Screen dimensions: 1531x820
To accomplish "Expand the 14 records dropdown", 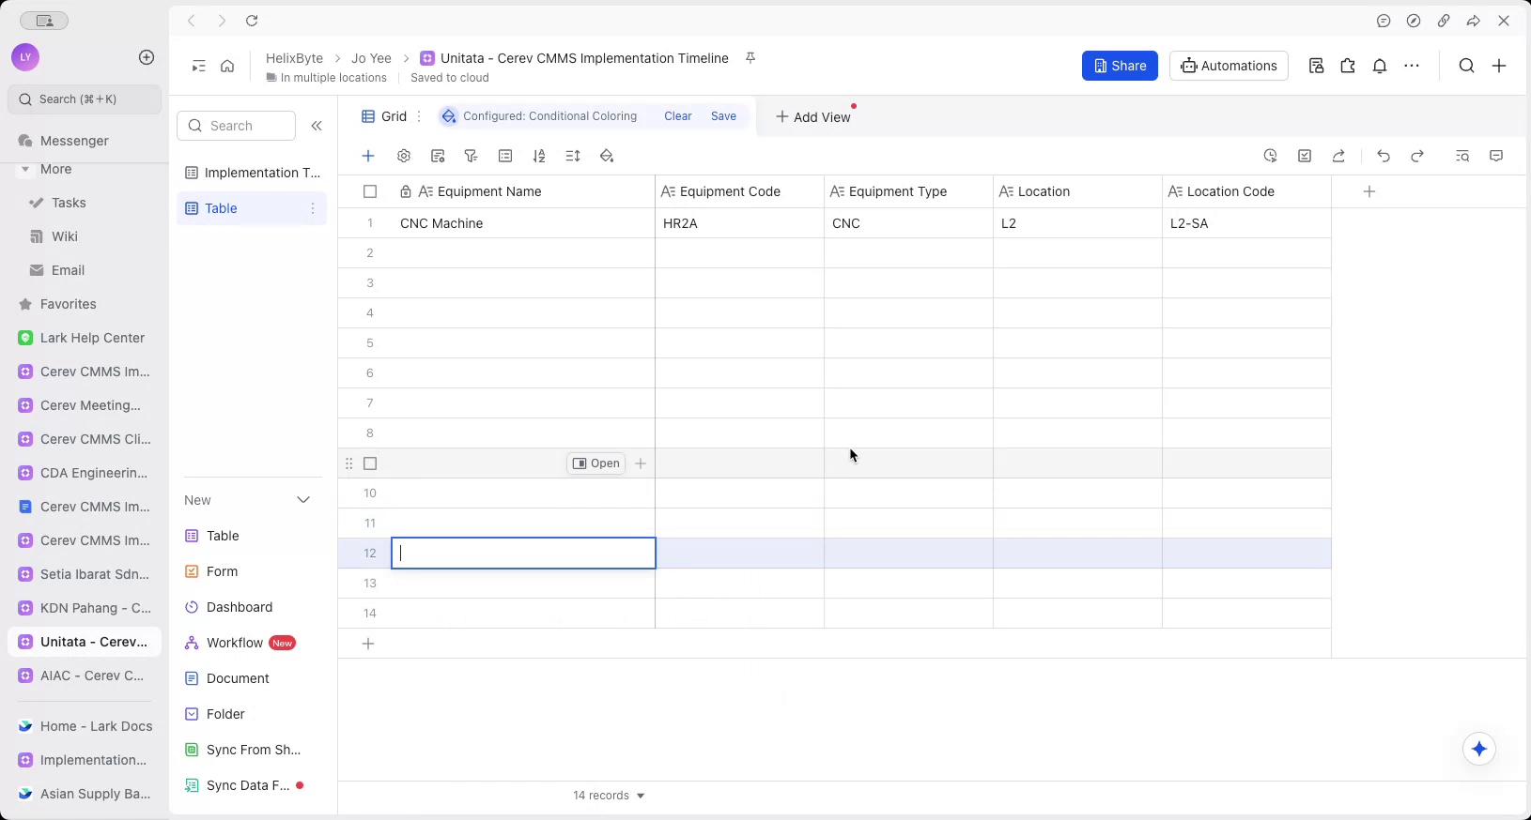I will point(609,796).
